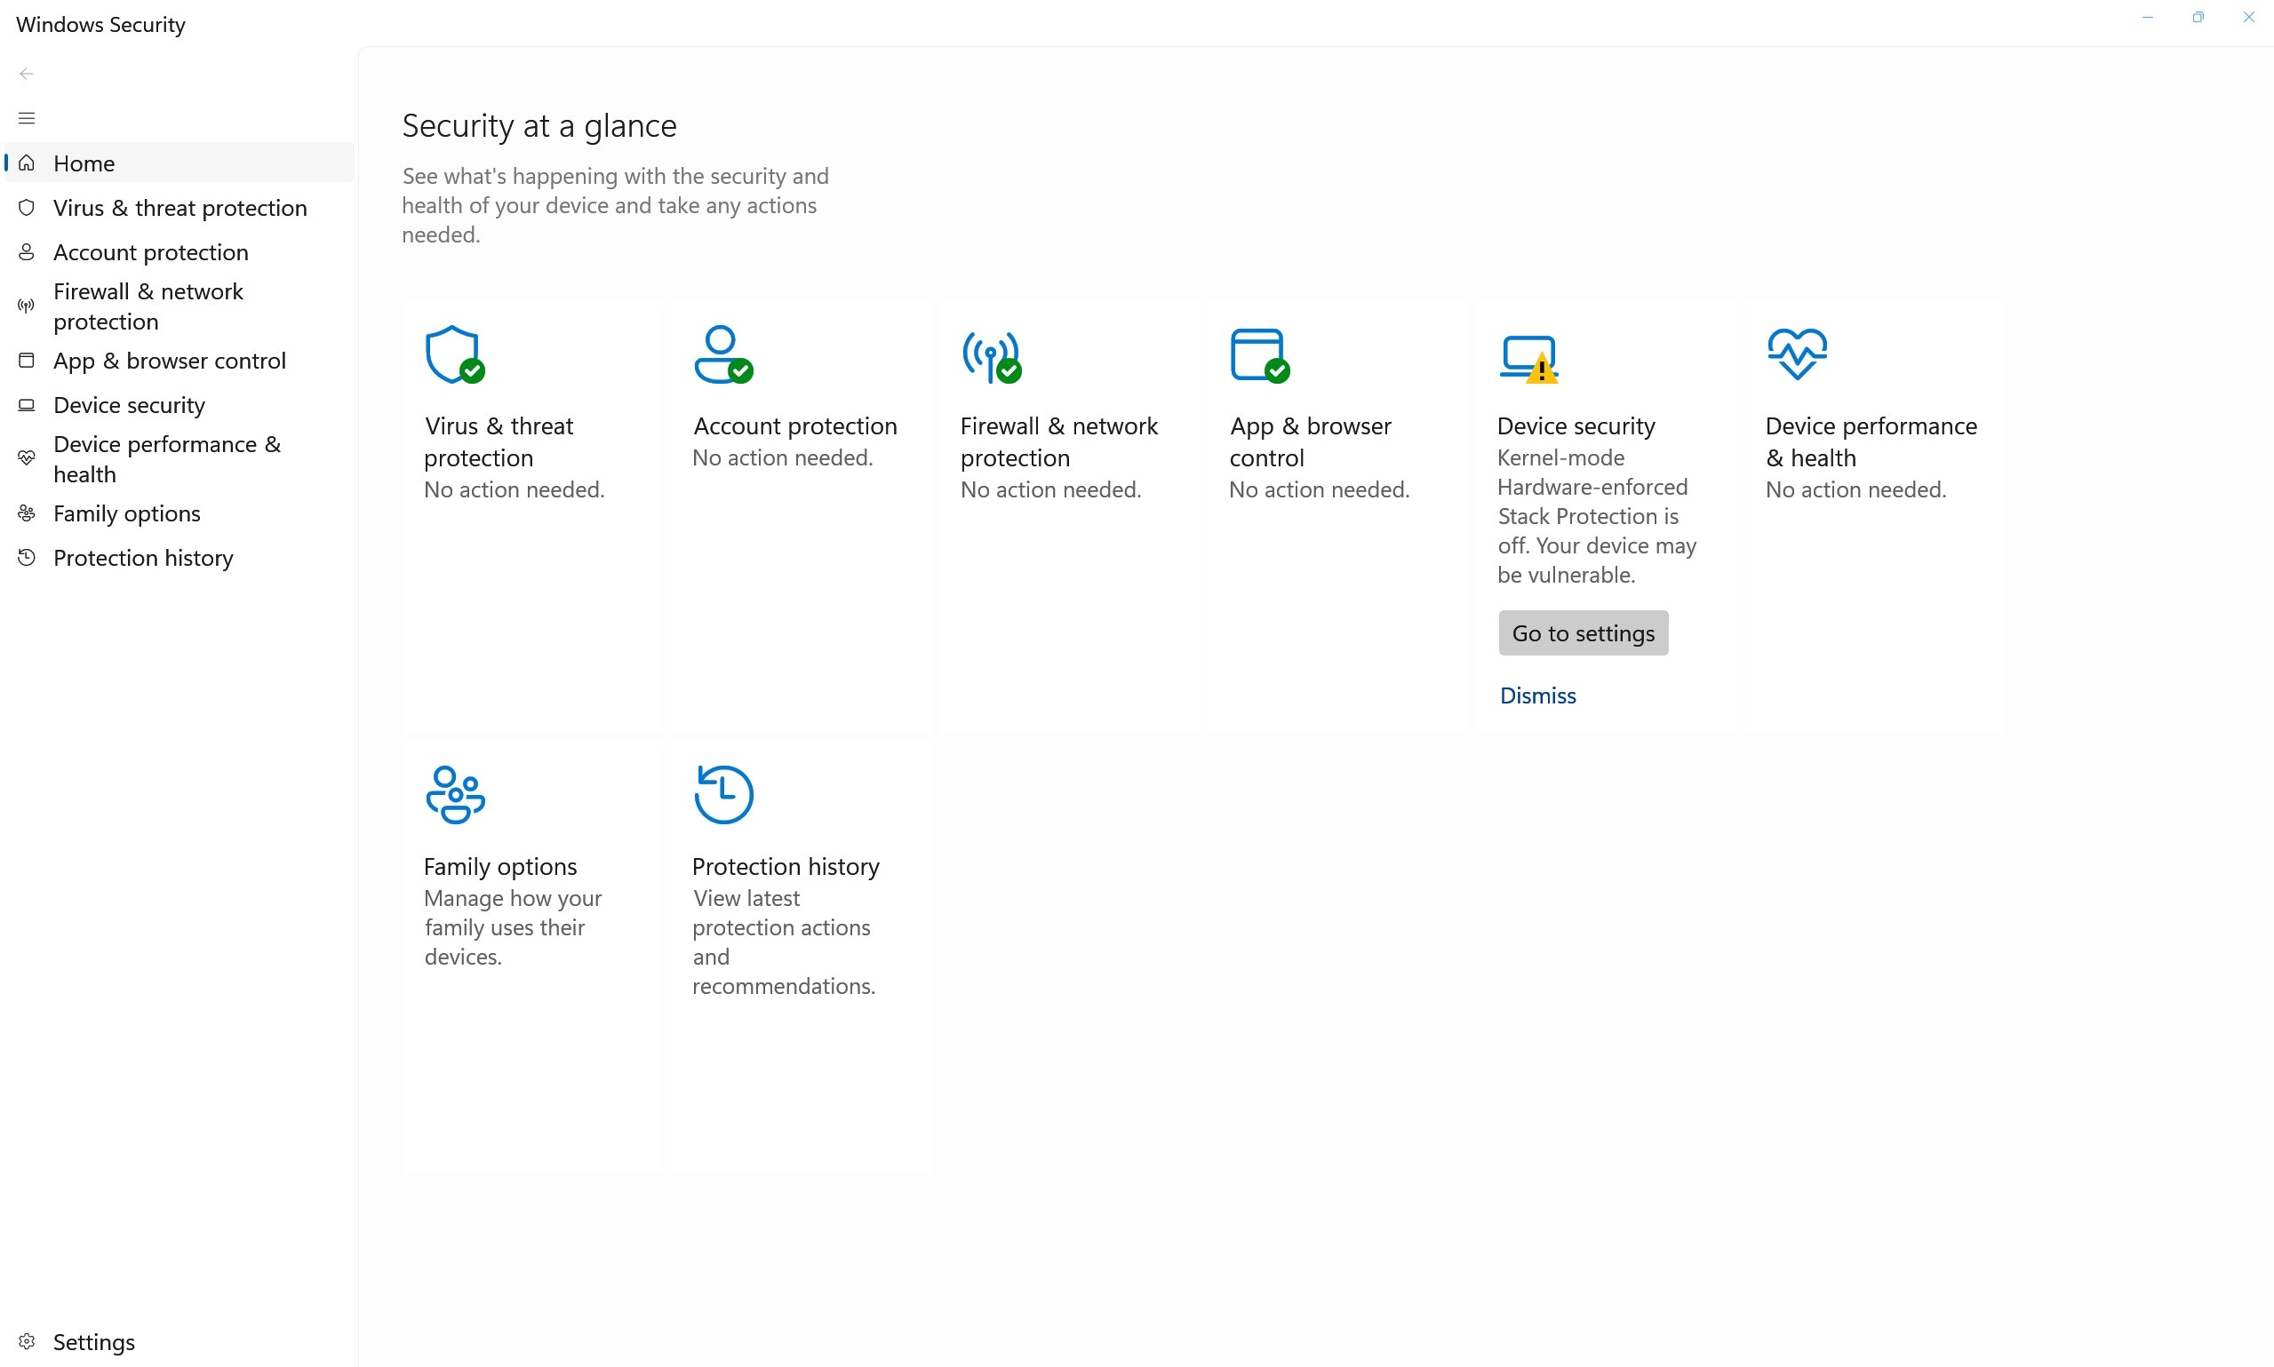Viewport: 2274px width, 1367px height.
Task: Select Account protection from sidebar
Action: [x=151, y=251]
